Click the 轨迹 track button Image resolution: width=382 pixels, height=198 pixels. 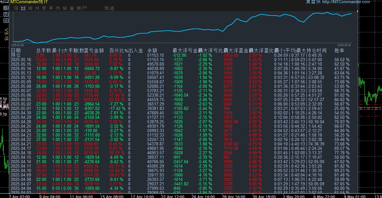tap(109, 8)
